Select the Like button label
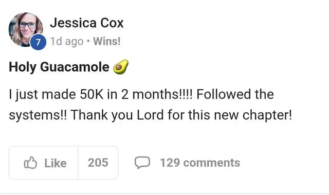Screen dimensions: 329x195 pyautogui.click(x=56, y=163)
